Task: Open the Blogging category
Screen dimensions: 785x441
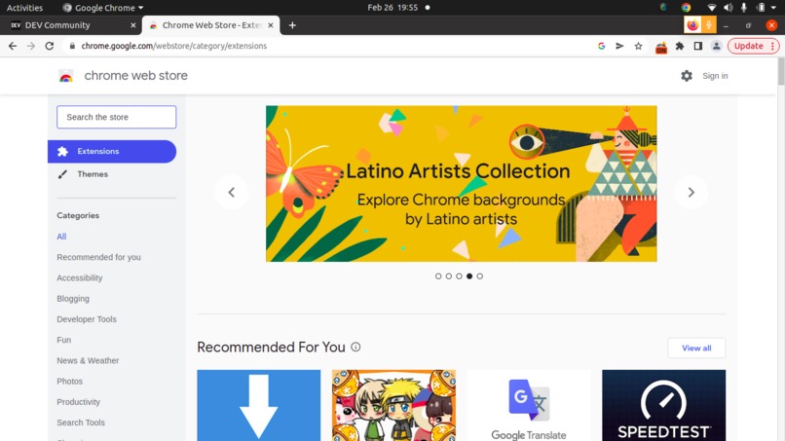Action: point(73,299)
